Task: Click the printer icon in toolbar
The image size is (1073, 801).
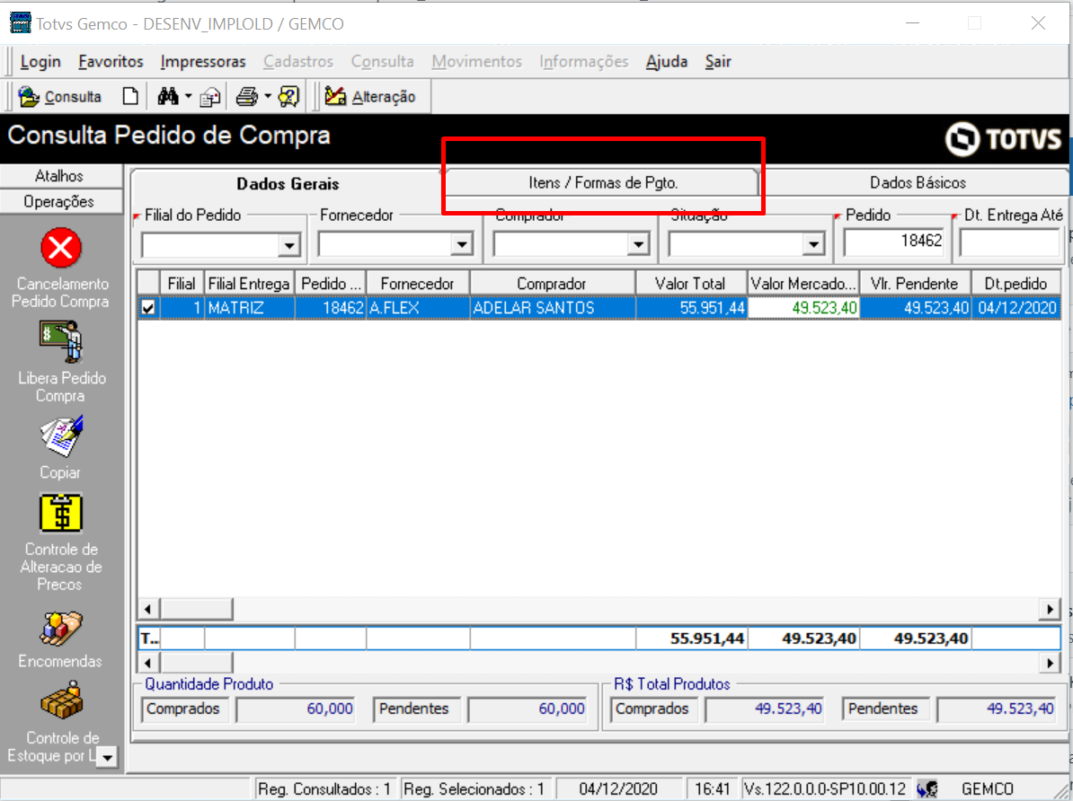Action: coord(247,96)
